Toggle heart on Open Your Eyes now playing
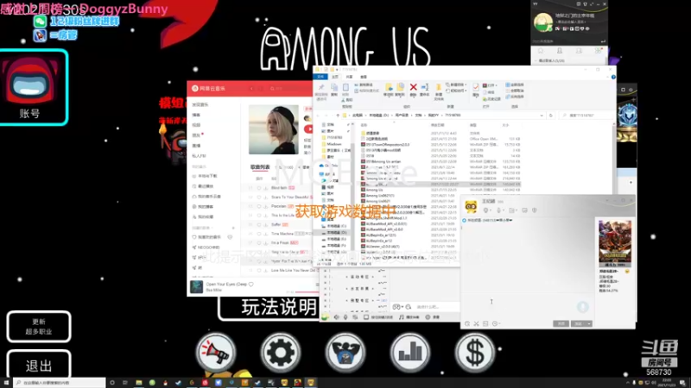Viewport: 691px width, 388px height. point(251,285)
